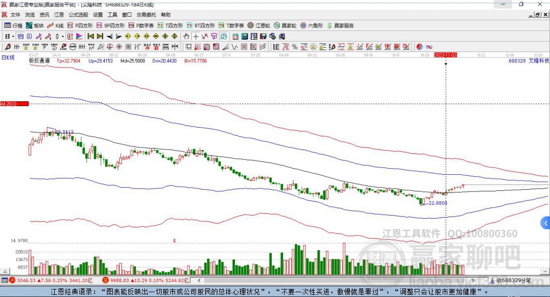Toggle the red-framed 权 adjust-price icon
Image resolution: width=550 pixels, height=297 pixels.
pyautogui.click(x=70, y=36)
